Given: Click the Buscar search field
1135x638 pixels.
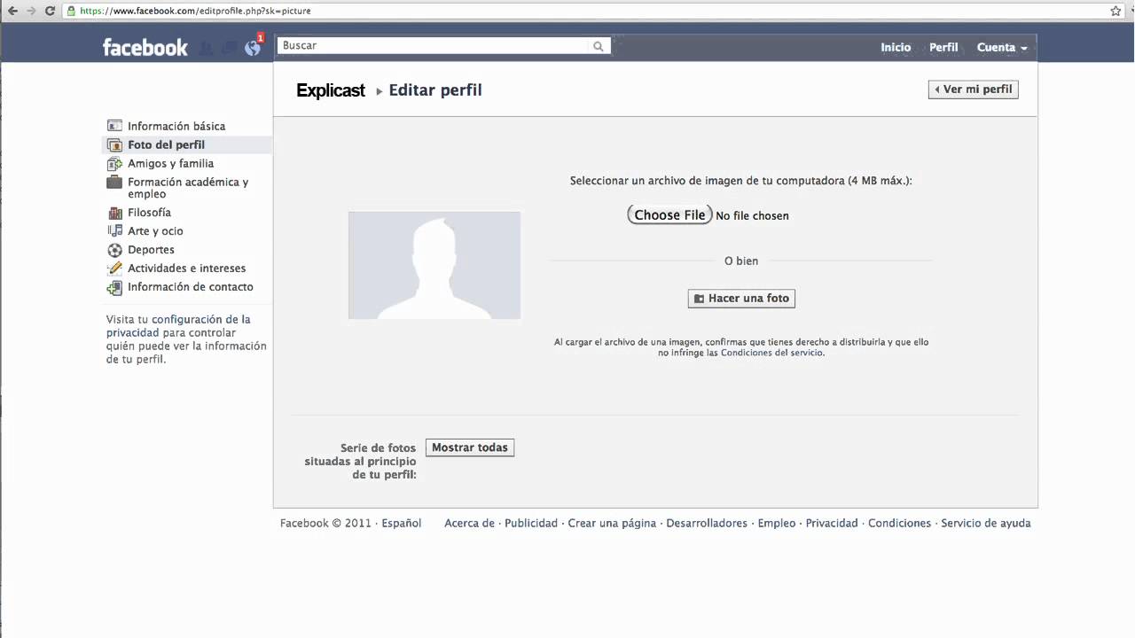Looking at the screenshot, I should 433,46.
